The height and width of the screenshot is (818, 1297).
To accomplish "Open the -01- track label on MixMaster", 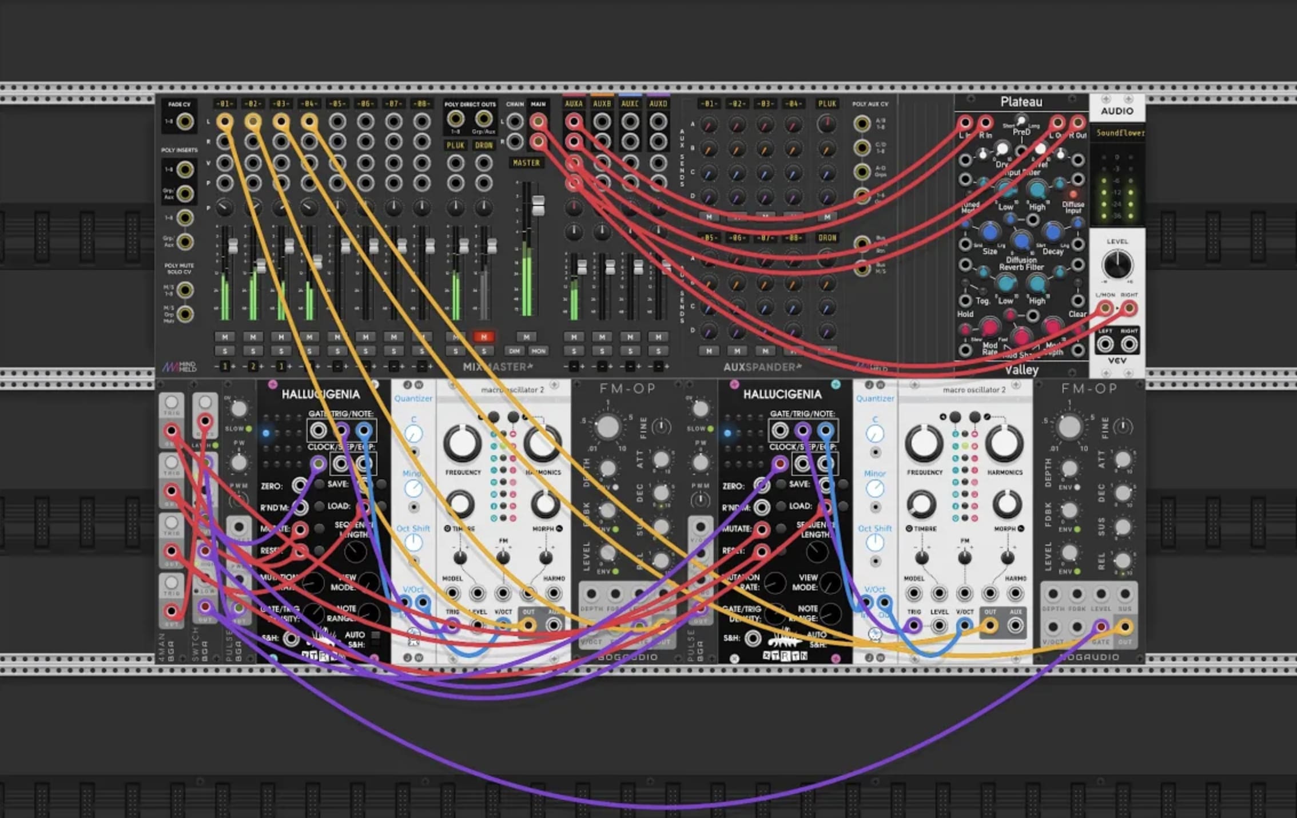I will pos(225,104).
